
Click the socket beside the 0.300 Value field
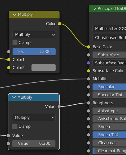pos(8,144)
